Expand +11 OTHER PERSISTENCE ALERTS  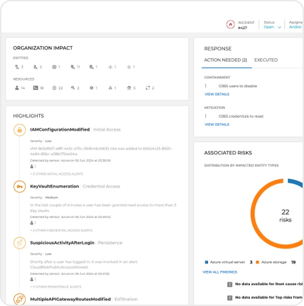pos(55,287)
